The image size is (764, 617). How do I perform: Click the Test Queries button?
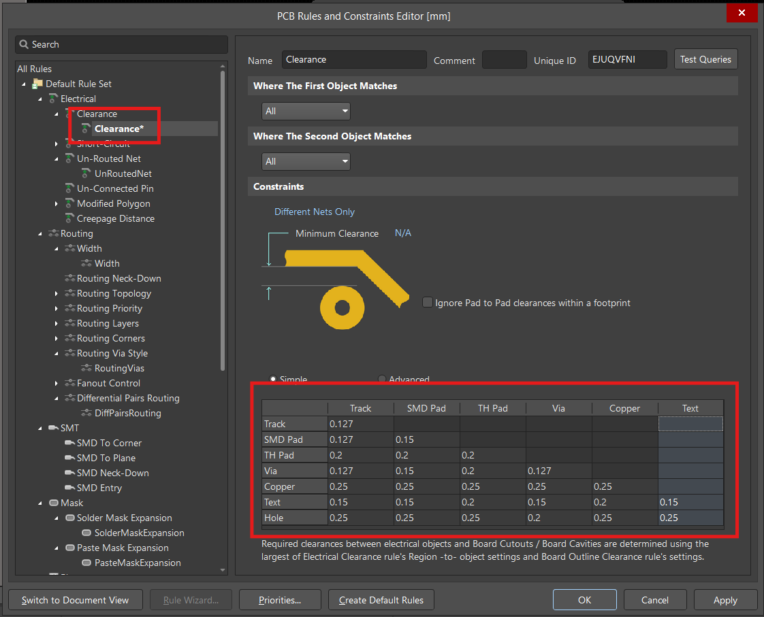(x=705, y=59)
